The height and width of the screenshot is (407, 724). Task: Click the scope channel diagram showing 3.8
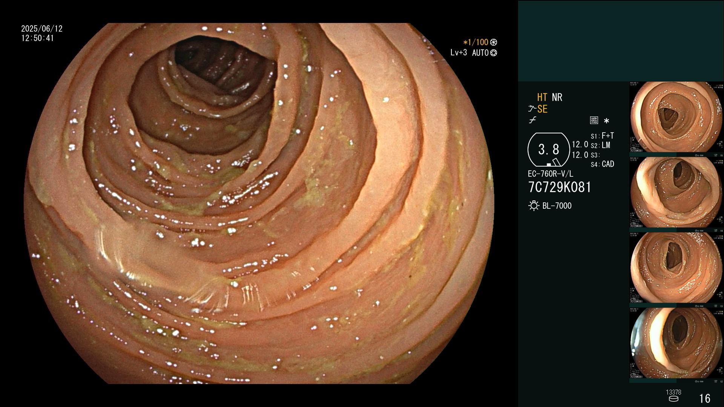[x=549, y=150]
